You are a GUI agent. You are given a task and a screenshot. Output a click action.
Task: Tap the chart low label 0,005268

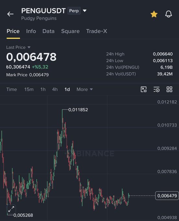coord(23,215)
